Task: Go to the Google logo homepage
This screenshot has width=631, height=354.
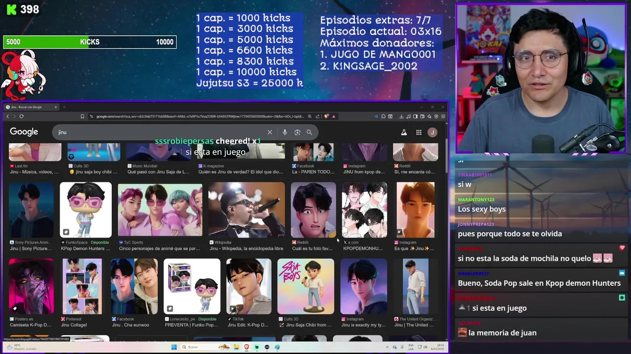Action: click(24, 132)
